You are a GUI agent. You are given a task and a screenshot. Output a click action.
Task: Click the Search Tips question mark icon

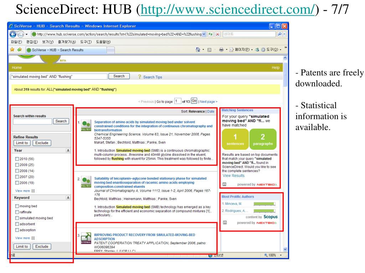(x=139, y=77)
